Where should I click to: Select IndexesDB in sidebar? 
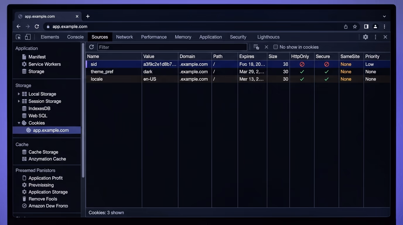[39, 108]
